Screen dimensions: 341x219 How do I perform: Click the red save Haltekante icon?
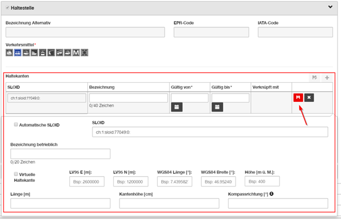click(x=298, y=97)
